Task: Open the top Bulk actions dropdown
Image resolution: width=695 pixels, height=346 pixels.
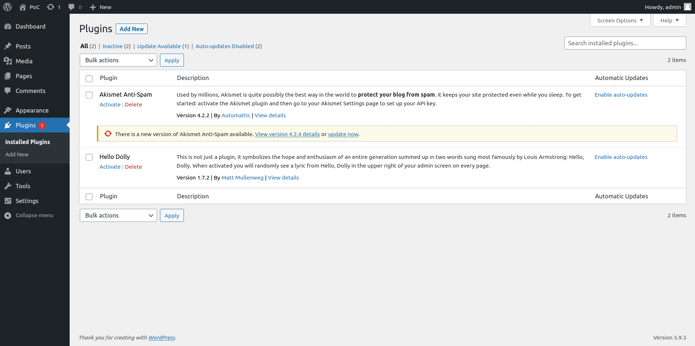Action: 118,60
